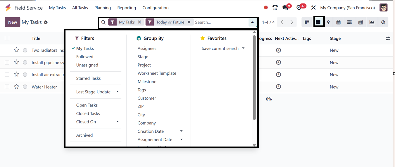Image resolution: width=395 pixels, height=167 pixels.
Task: Collapse the search options panel toggle
Action: (252, 22)
